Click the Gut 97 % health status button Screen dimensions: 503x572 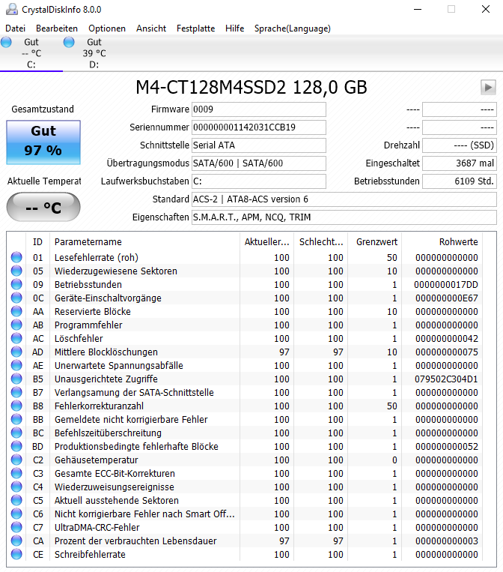point(43,142)
